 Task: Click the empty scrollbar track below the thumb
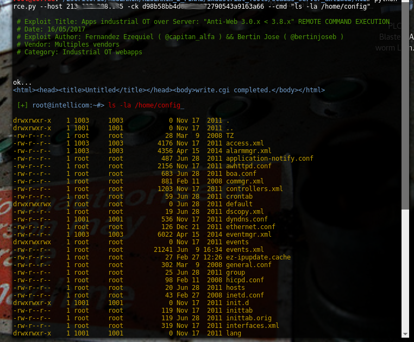coord(405,270)
